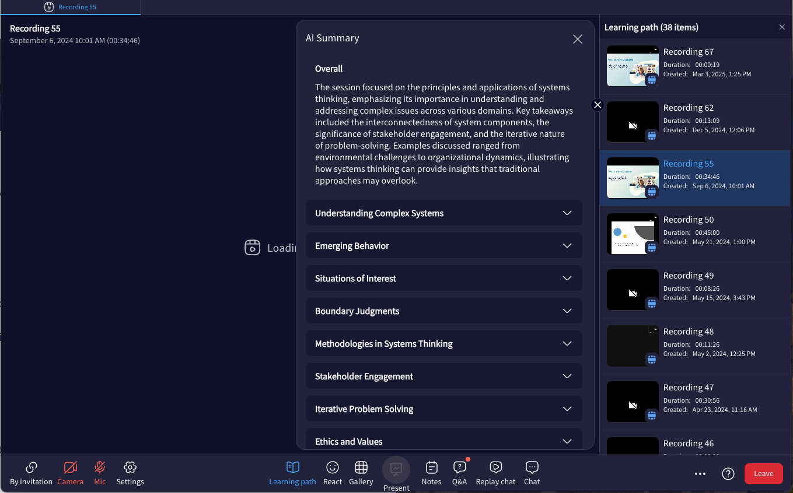Click Recording 55 AI summary badge icon
Screen dimensions: 793x493
point(652,192)
